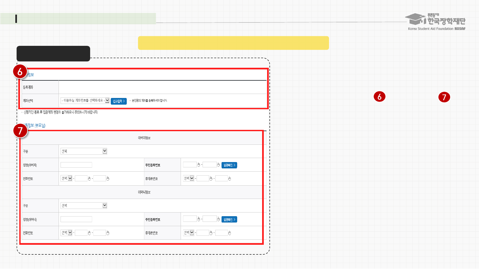Open mother's 휴대폰번호 prefix dropdown

[189, 233]
